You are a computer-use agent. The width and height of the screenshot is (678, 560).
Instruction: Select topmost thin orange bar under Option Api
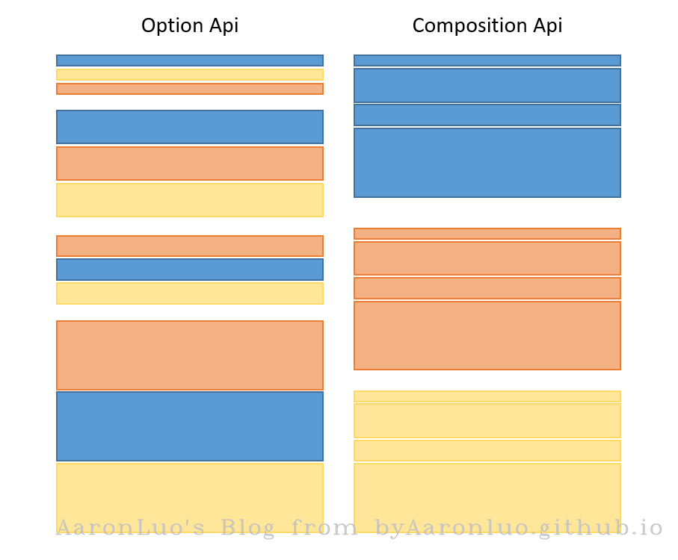[x=190, y=89]
